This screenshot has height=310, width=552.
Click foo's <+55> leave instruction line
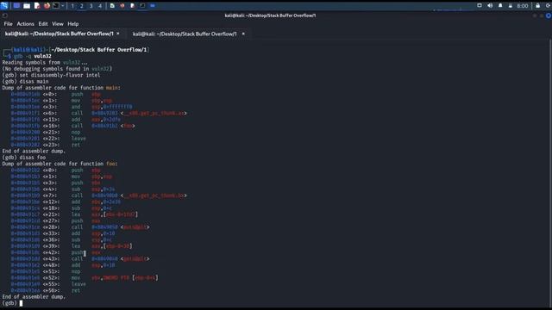point(48,284)
